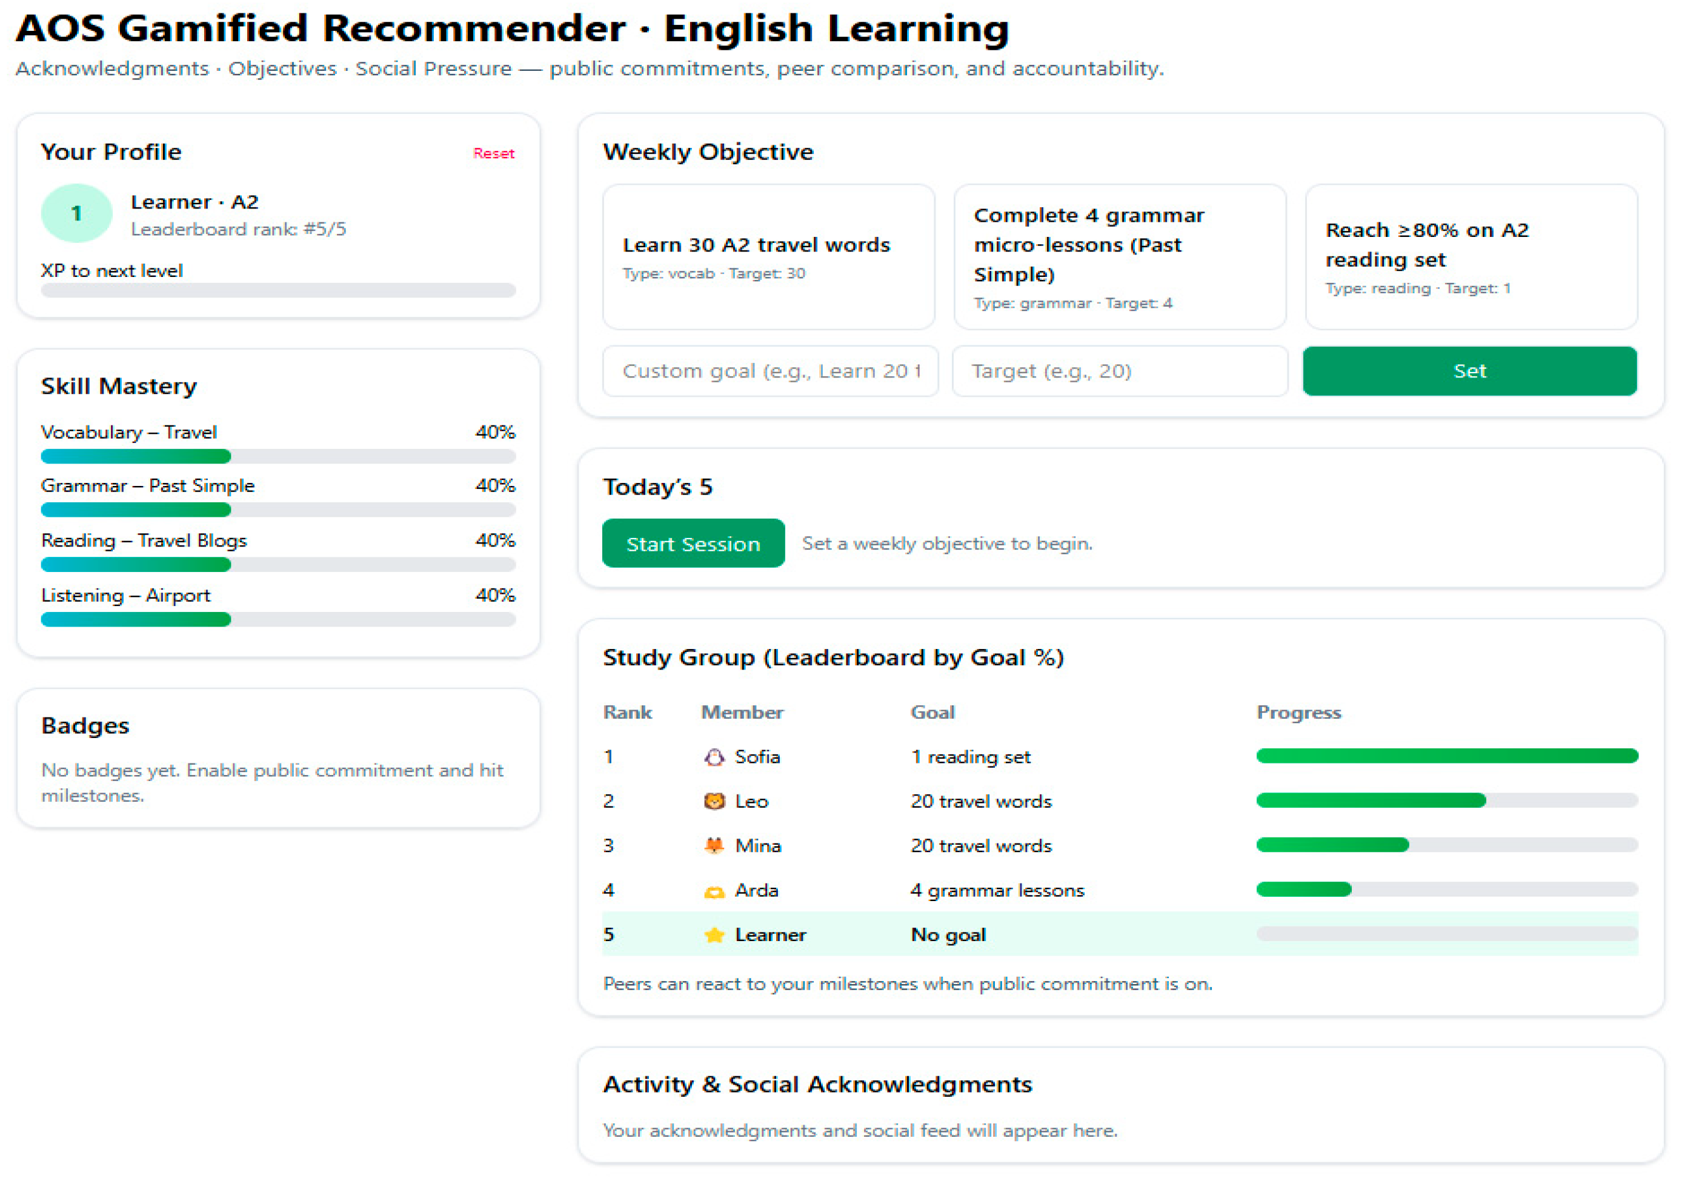The width and height of the screenshot is (1682, 1181).
Task: Reset the profile via red Reset link
Action: (x=493, y=153)
